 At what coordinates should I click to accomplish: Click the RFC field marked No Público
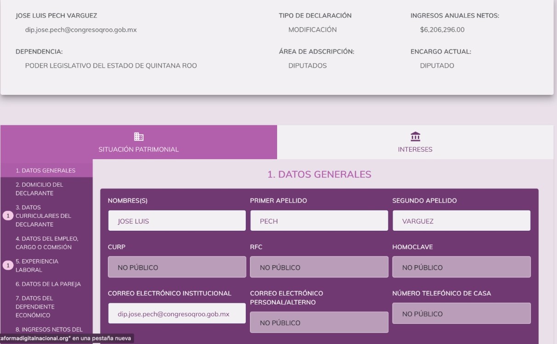[x=319, y=267]
